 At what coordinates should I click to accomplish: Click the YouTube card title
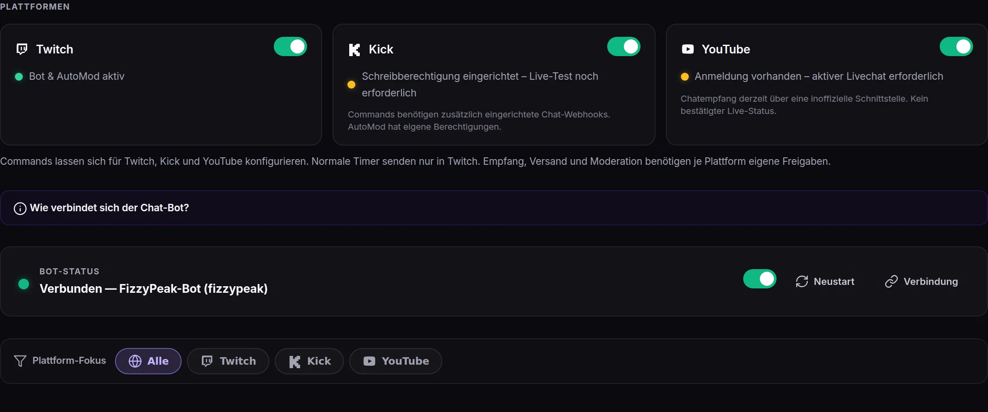point(726,49)
